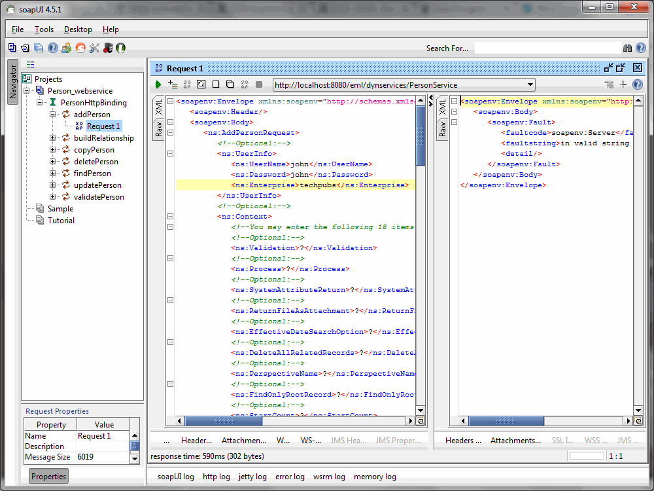Click the response editor horizontal scrollbar thumb
Image resolution: width=654 pixels, height=491 pixels.
pos(506,421)
